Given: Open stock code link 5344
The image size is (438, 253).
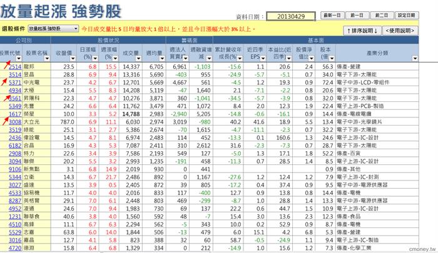Looking at the screenshot, I should click(x=15, y=177).
